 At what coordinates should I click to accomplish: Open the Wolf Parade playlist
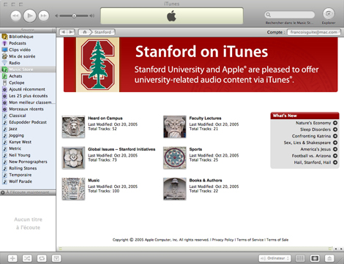click(x=28, y=181)
